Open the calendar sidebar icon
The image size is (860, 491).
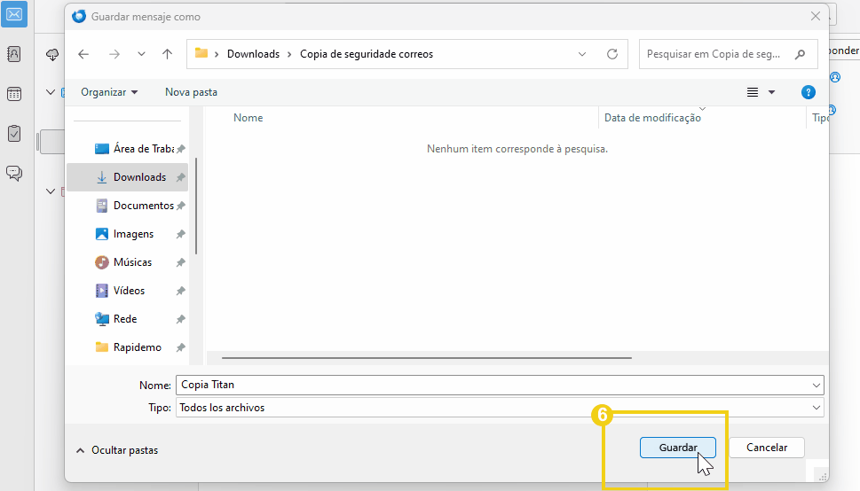(x=14, y=94)
